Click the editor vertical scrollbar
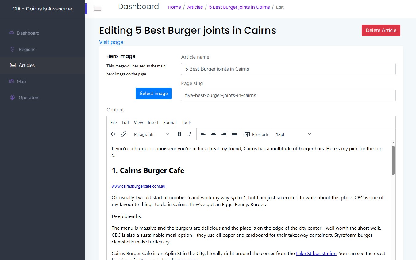This screenshot has width=416, height=260. coord(393,160)
